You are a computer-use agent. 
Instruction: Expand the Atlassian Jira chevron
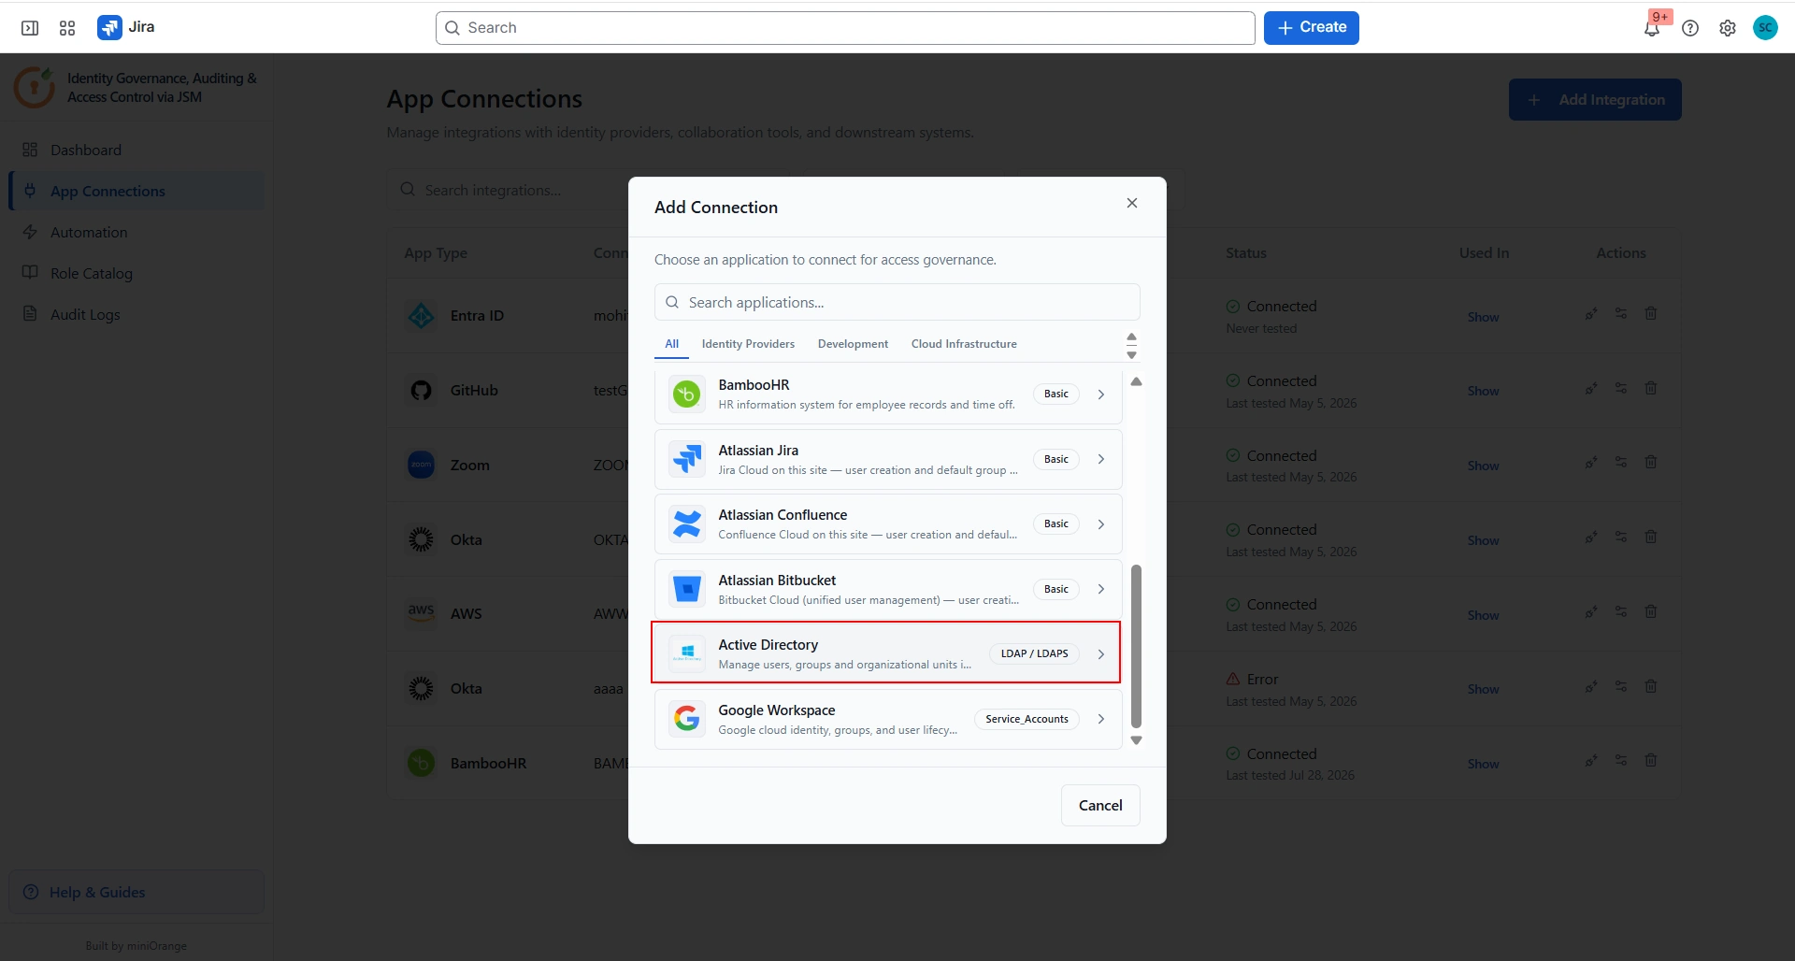1101,459
